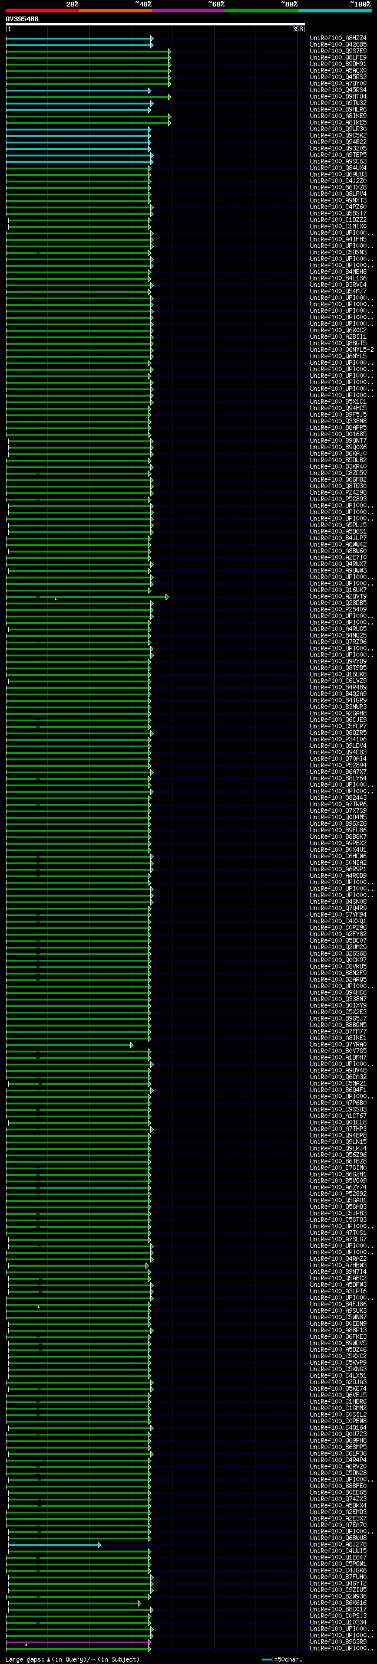Image resolution: width=377 pixels, height=1664 pixels.
Task: Click the cyan alignment bar for UniRef100_A8MZZ4
Action: (80, 39)
